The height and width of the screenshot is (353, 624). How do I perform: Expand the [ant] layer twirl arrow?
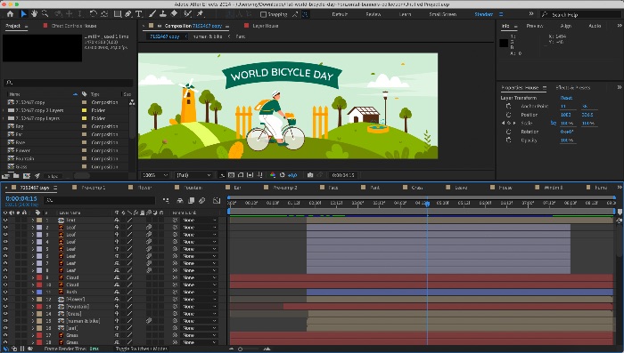(x=33, y=328)
